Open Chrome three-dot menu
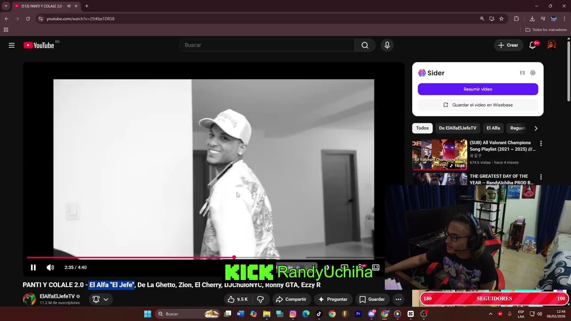 point(564,19)
